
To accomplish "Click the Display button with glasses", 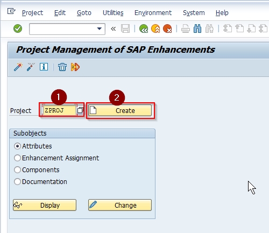I will 45,205.
